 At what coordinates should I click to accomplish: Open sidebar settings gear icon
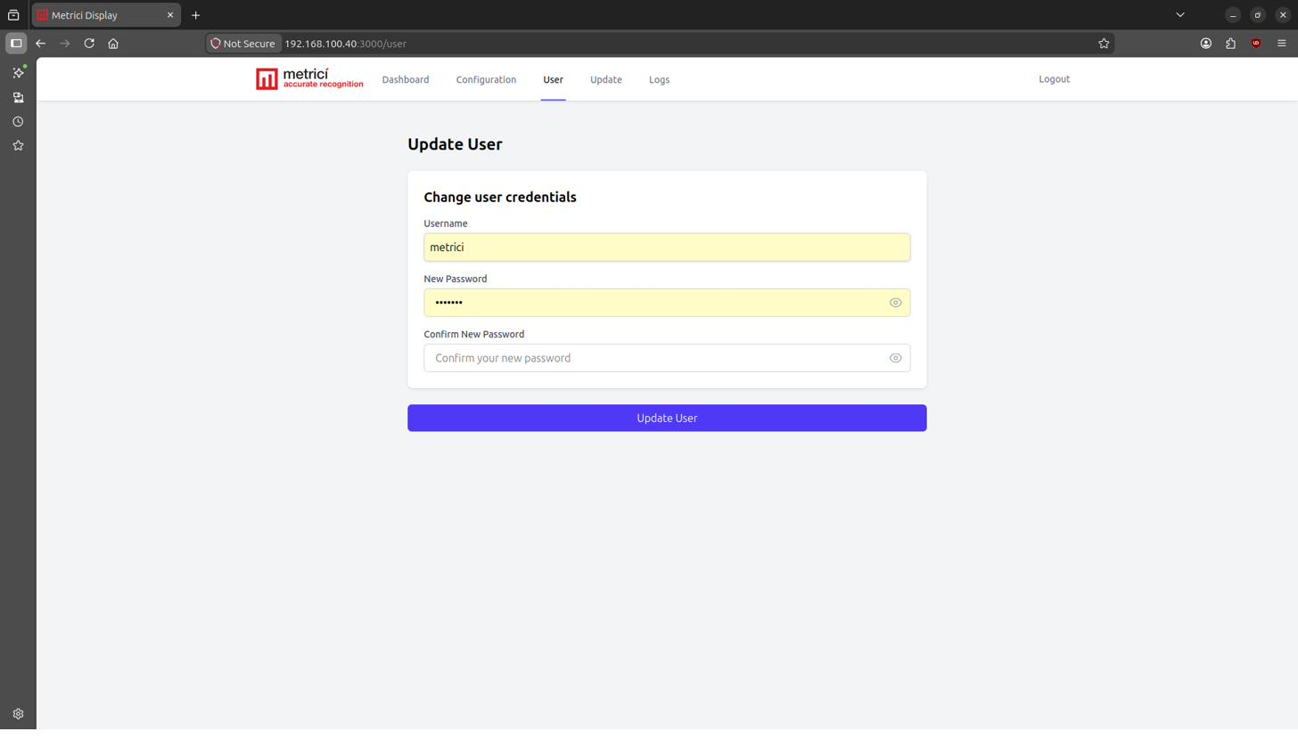tap(18, 714)
